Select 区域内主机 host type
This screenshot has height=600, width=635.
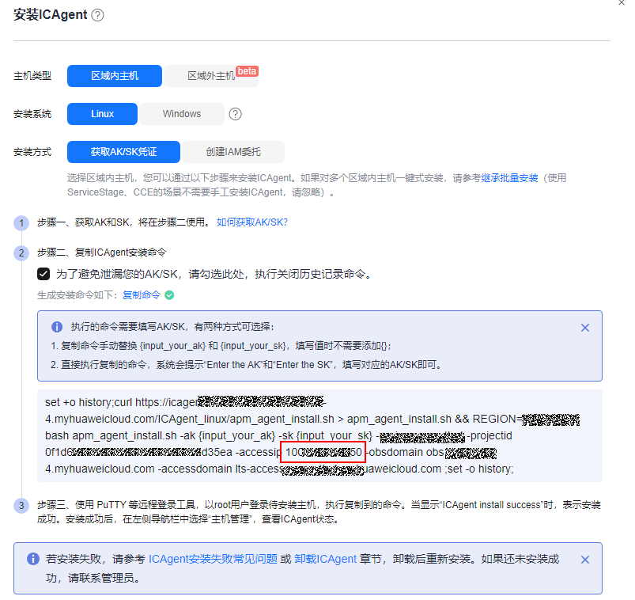(x=115, y=76)
